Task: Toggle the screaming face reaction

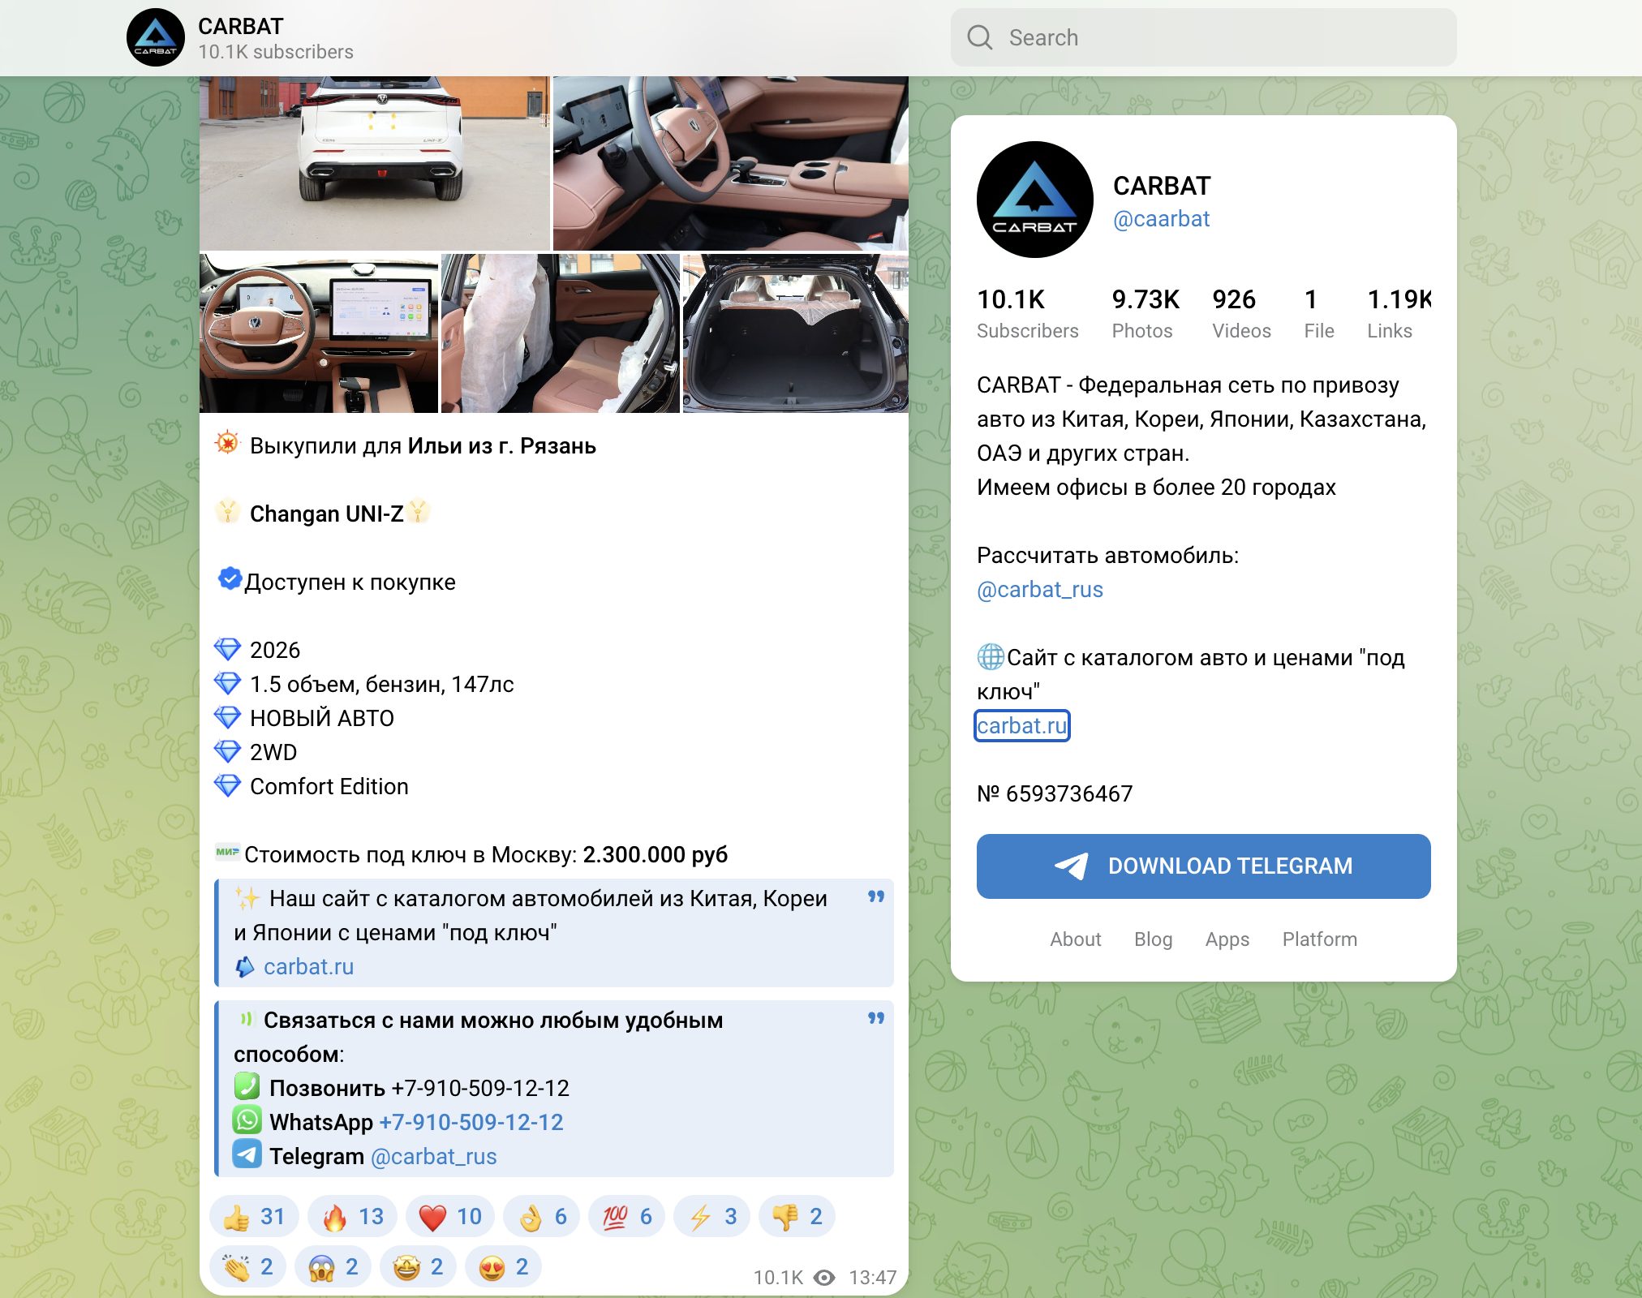Action: pos(333,1266)
